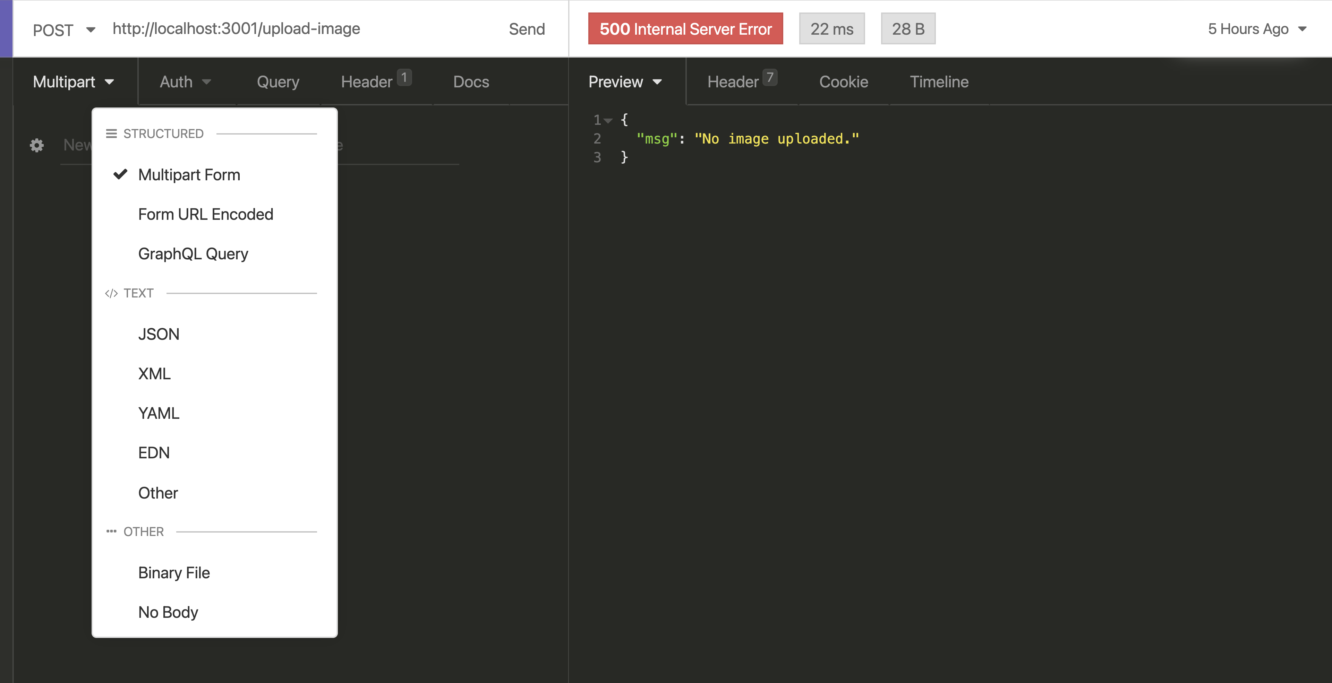Image resolution: width=1332 pixels, height=683 pixels.
Task: Send the request
Action: (x=527, y=29)
